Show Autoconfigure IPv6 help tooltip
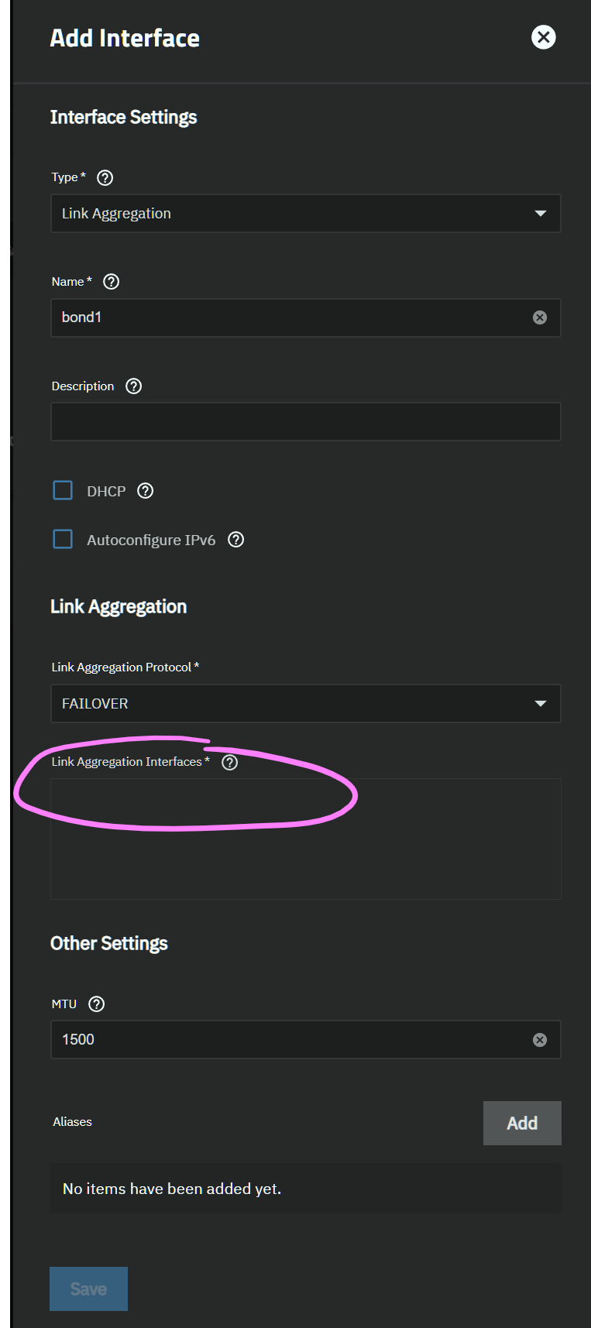The height and width of the screenshot is (1328, 591). [236, 540]
